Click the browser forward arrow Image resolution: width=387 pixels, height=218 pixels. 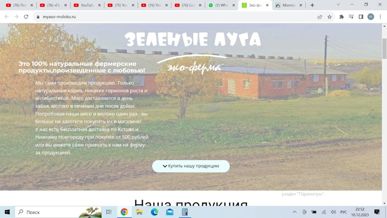tap(16, 17)
